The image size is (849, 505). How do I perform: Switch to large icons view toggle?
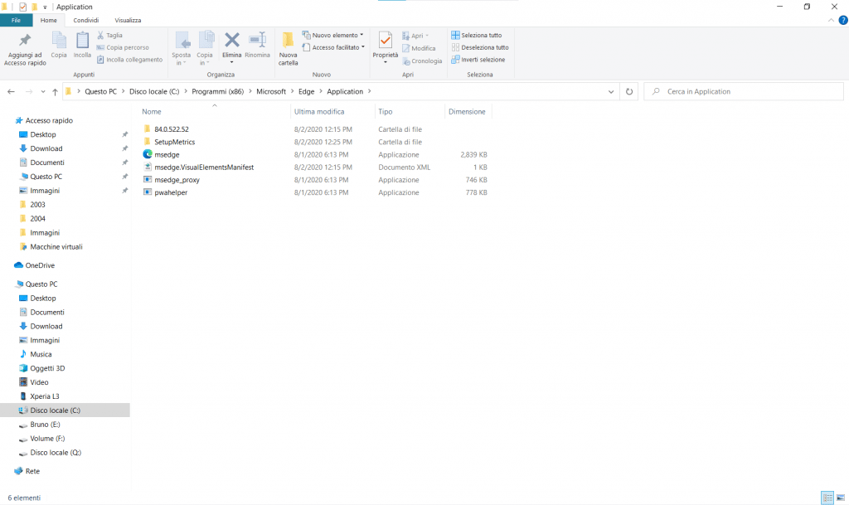tap(841, 498)
